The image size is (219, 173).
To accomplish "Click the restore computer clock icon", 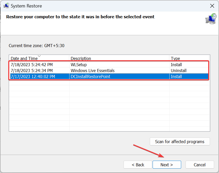I will [x=211, y=19].
